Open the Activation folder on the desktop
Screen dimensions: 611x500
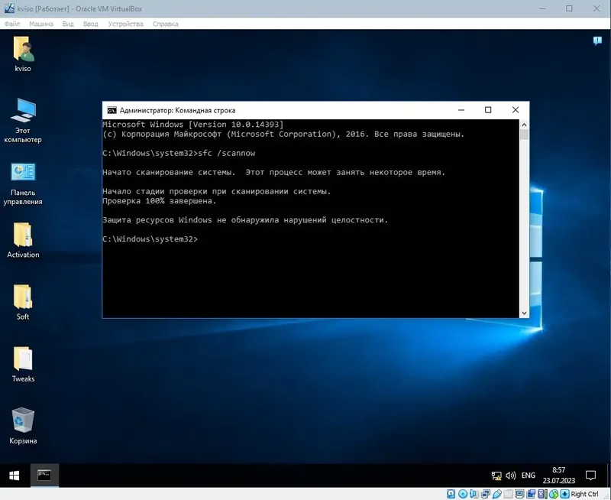tap(23, 241)
